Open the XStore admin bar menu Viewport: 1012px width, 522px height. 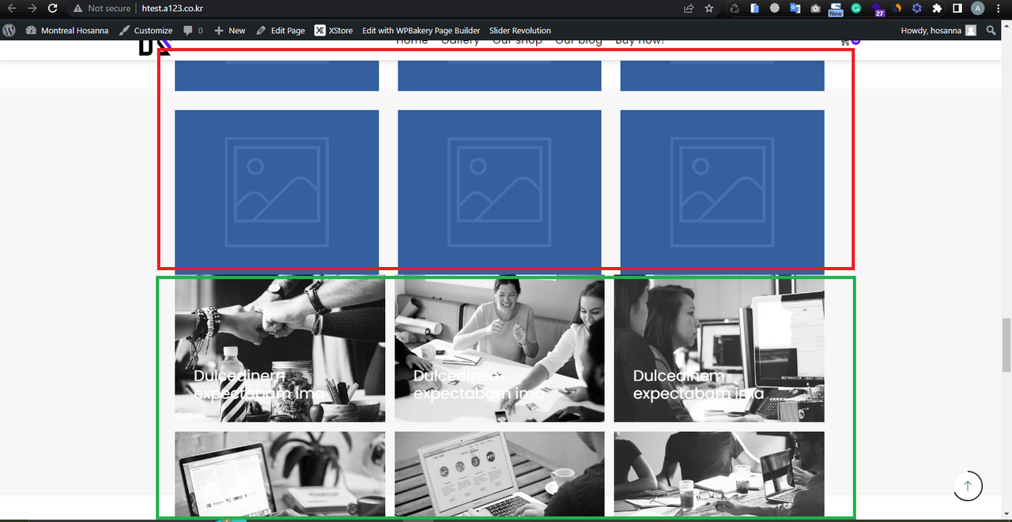click(334, 30)
